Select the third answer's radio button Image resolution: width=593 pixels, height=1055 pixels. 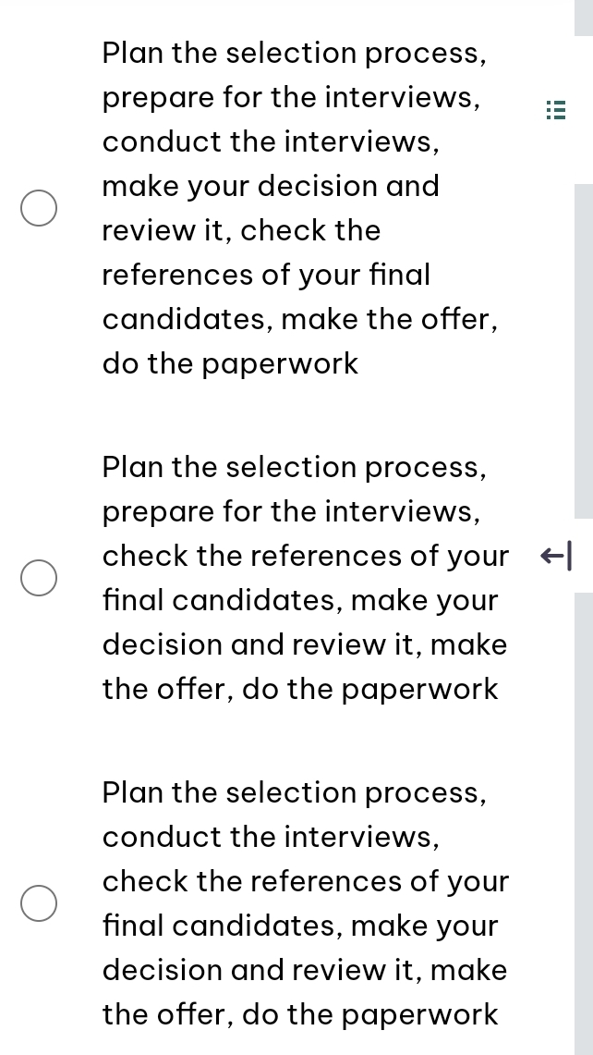(x=39, y=903)
